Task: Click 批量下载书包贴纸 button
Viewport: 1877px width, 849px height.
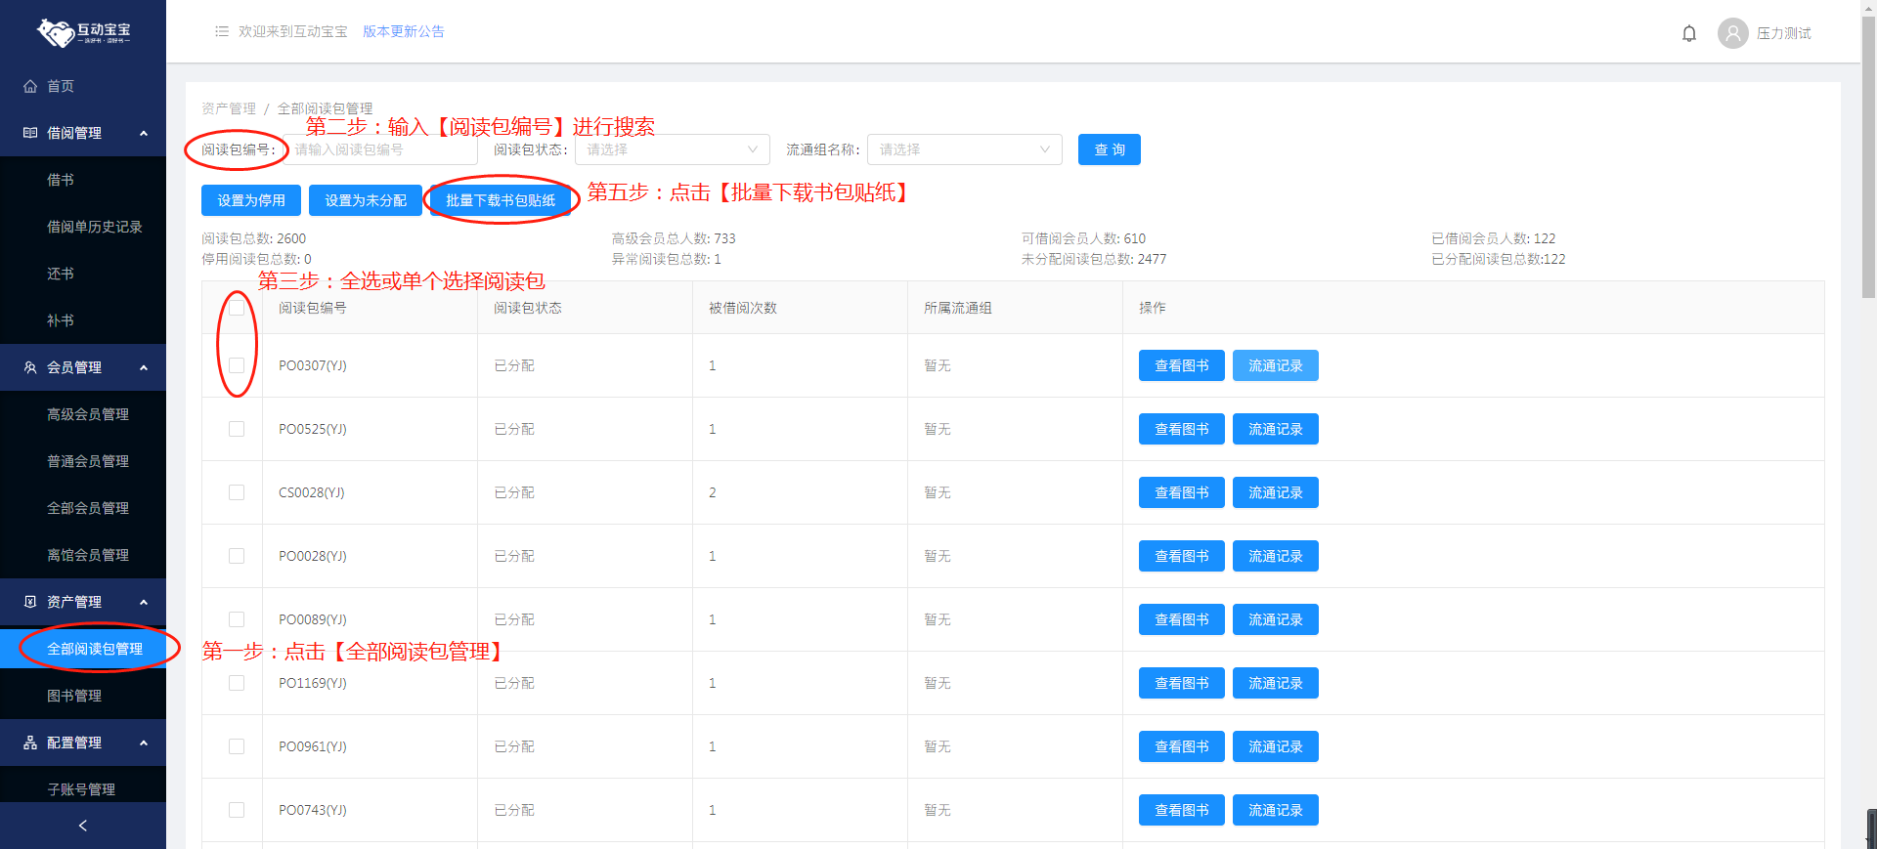Action: click(501, 200)
